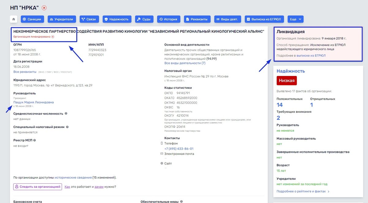Click ОКТМО code 45327000000

click(x=187, y=103)
